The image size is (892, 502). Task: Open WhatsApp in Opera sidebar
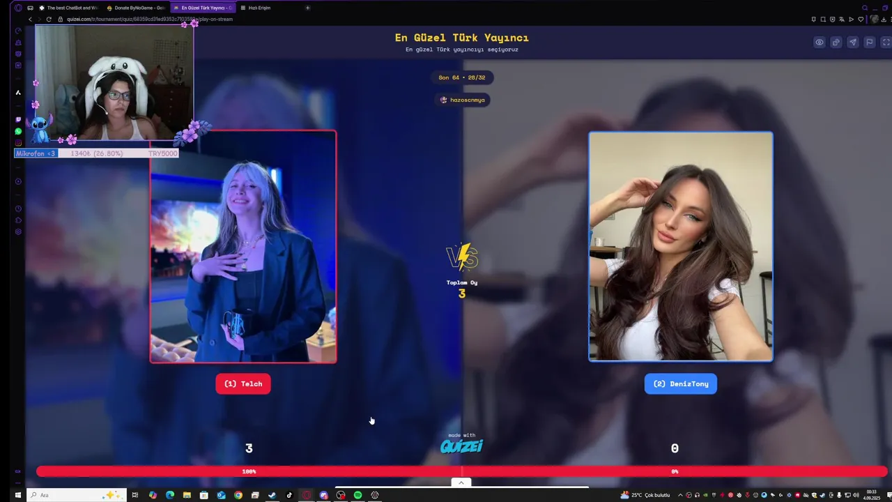(18, 131)
